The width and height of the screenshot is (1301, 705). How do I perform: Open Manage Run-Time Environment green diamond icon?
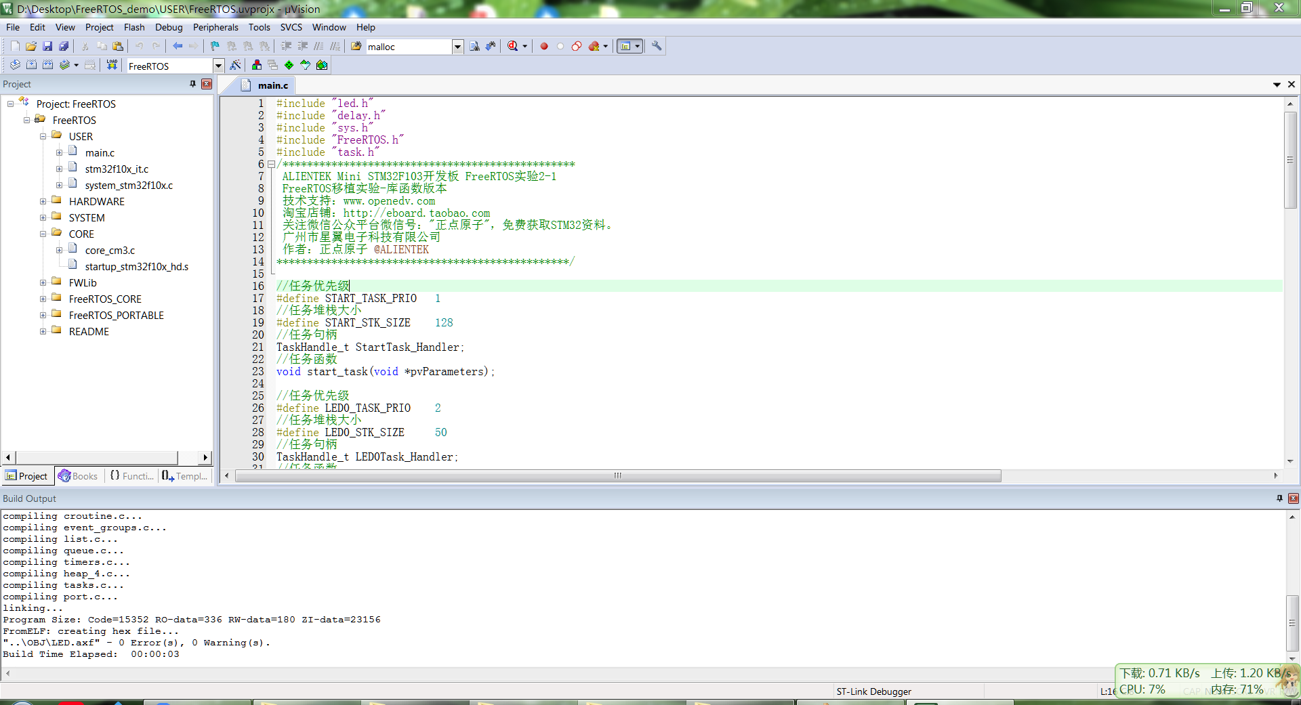click(x=289, y=65)
